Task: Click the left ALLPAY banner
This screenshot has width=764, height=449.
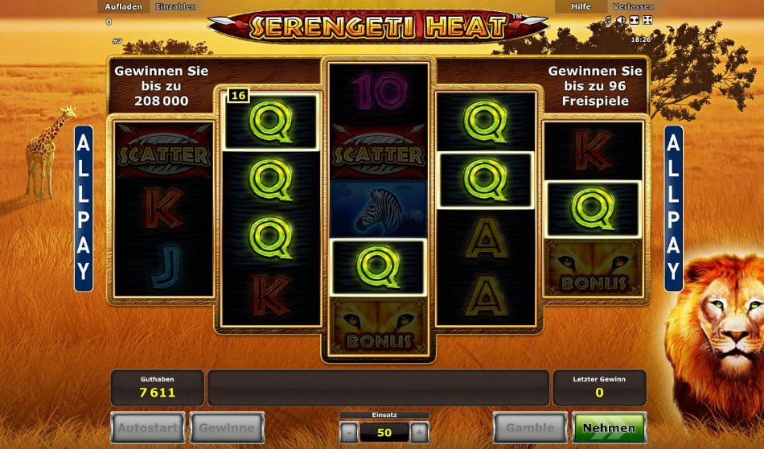Action: pos(84,208)
